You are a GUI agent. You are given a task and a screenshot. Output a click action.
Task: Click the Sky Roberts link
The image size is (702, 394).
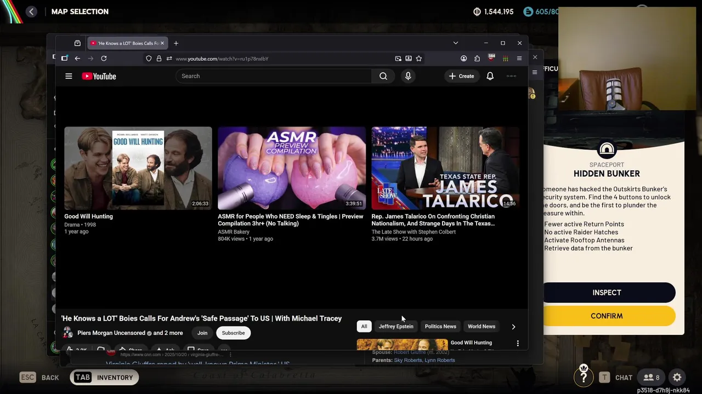[407, 360]
